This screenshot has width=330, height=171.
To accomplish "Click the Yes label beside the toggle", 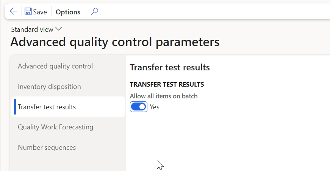I will click(155, 107).
